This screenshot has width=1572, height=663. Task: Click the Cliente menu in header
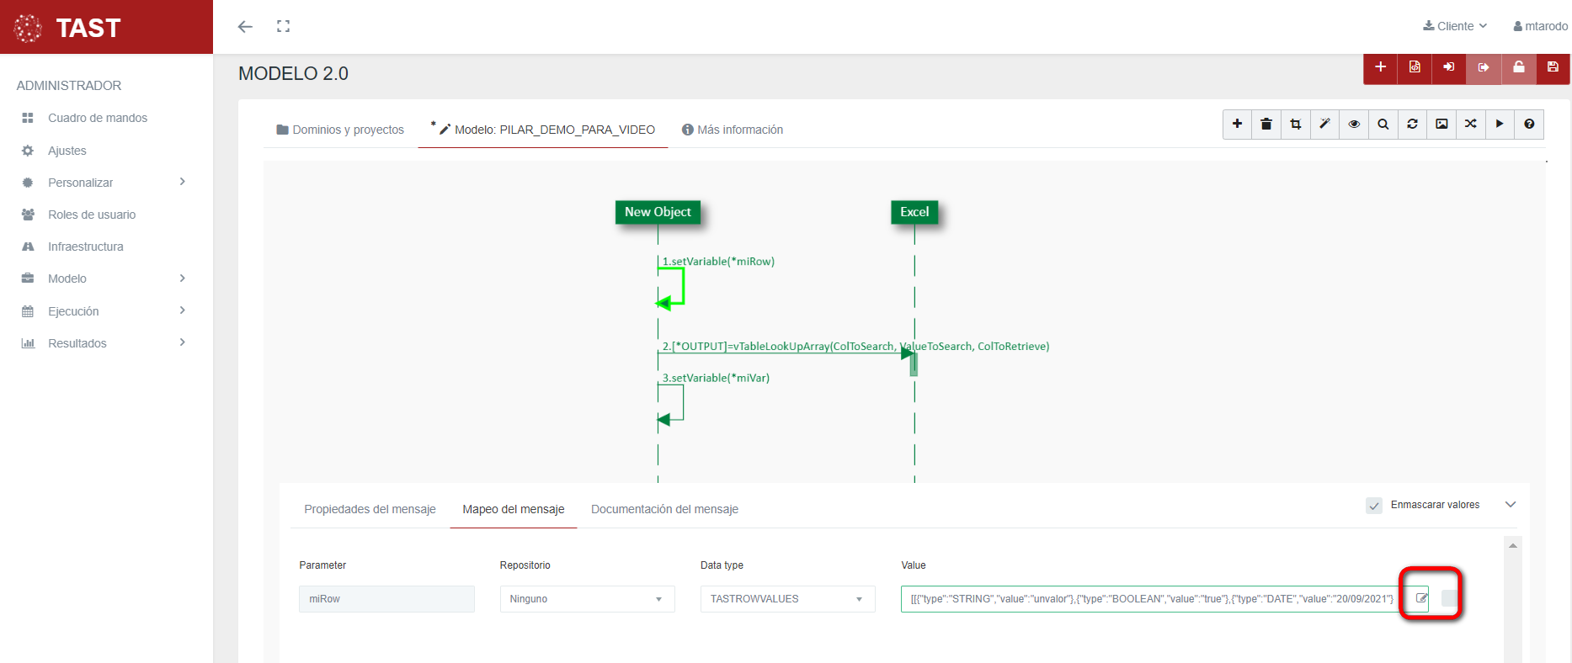coord(1455,26)
